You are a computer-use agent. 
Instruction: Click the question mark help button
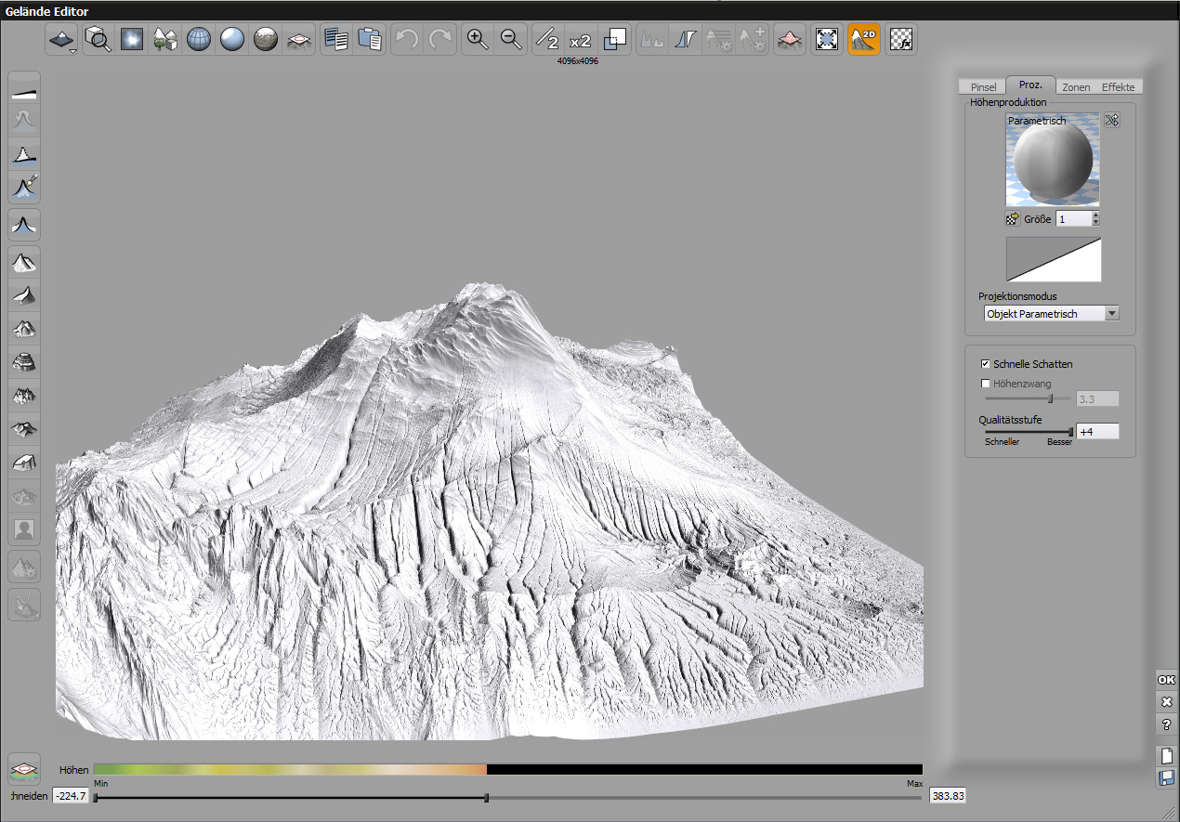pyautogui.click(x=1167, y=724)
